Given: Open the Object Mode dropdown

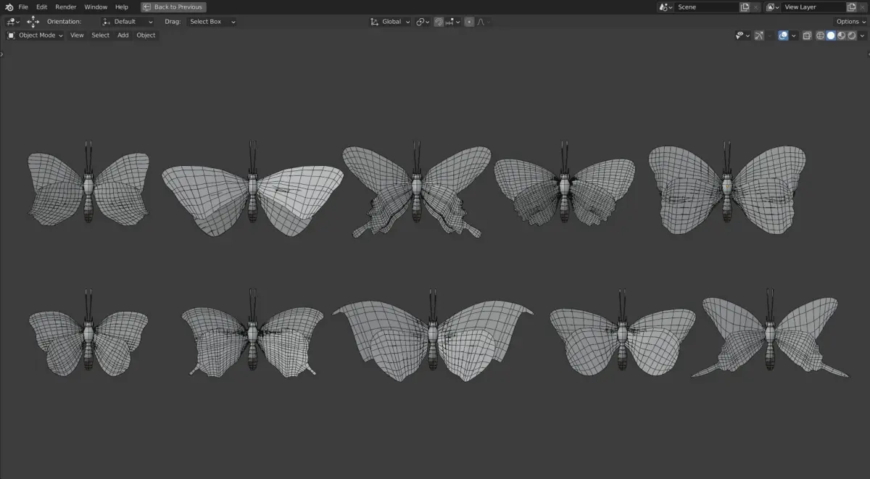Looking at the screenshot, I should 35,36.
